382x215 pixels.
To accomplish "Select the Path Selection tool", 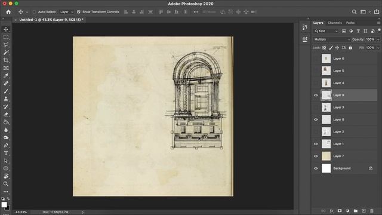I will (6, 161).
